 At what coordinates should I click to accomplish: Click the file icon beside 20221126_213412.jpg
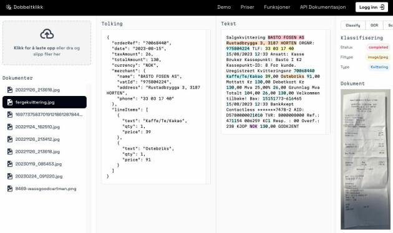coord(10,139)
